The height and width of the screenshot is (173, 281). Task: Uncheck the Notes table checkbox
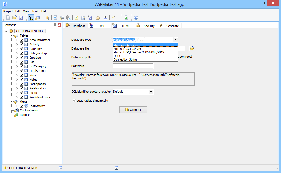pyautogui.click(x=22, y=79)
